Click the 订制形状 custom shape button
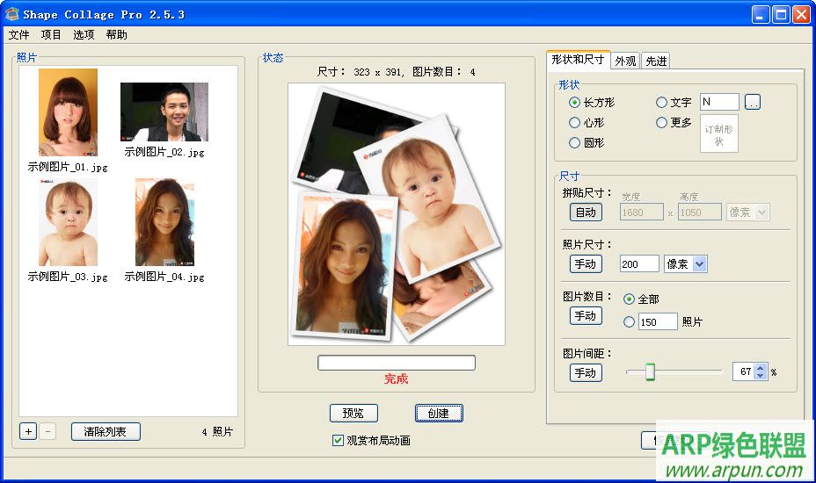The width and height of the screenshot is (816, 483). 718,133
